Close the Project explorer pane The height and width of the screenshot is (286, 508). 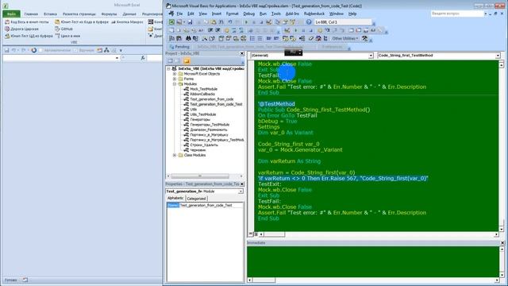(x=242, y=53)
